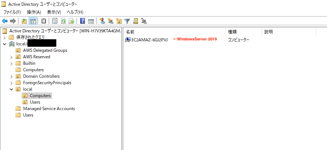Expand the ForeignSecurityPrincipals node

[x=12, y=83]
